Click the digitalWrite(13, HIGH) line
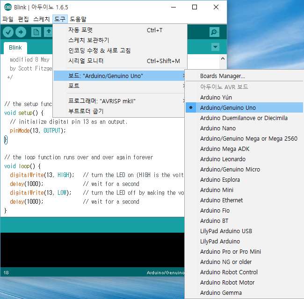 42,175
